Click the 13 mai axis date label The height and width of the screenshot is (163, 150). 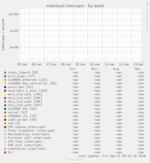coord(138,64)
